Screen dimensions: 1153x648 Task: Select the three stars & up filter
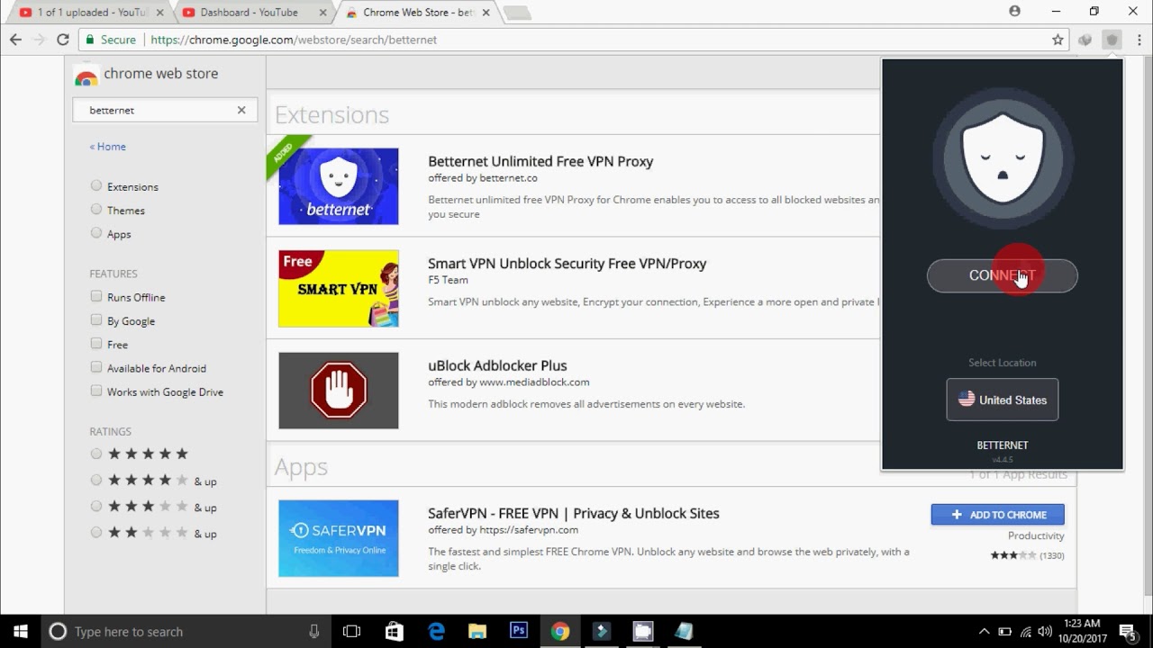pyautogui.click(x=96, y=507)
